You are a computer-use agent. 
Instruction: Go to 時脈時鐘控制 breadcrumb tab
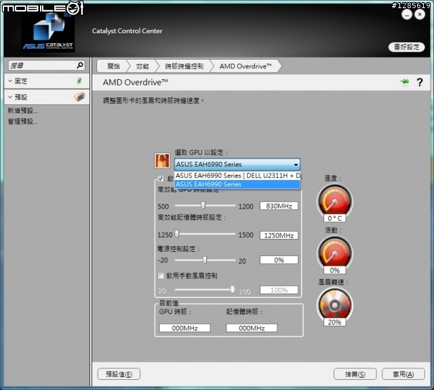click(184, 66)
